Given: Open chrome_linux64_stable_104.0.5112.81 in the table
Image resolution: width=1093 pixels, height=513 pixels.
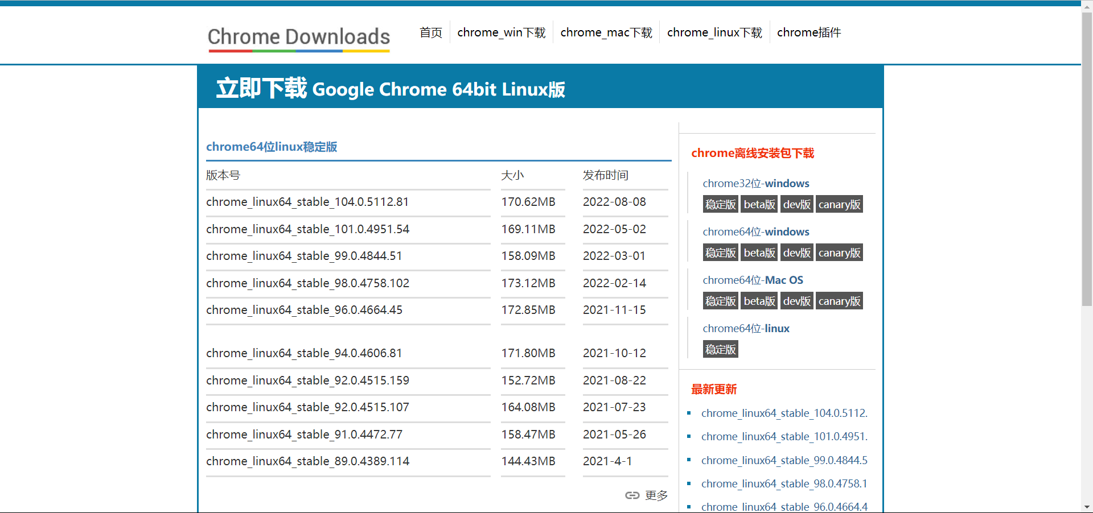Looking at the screenshot, I should tap(307, 202).
